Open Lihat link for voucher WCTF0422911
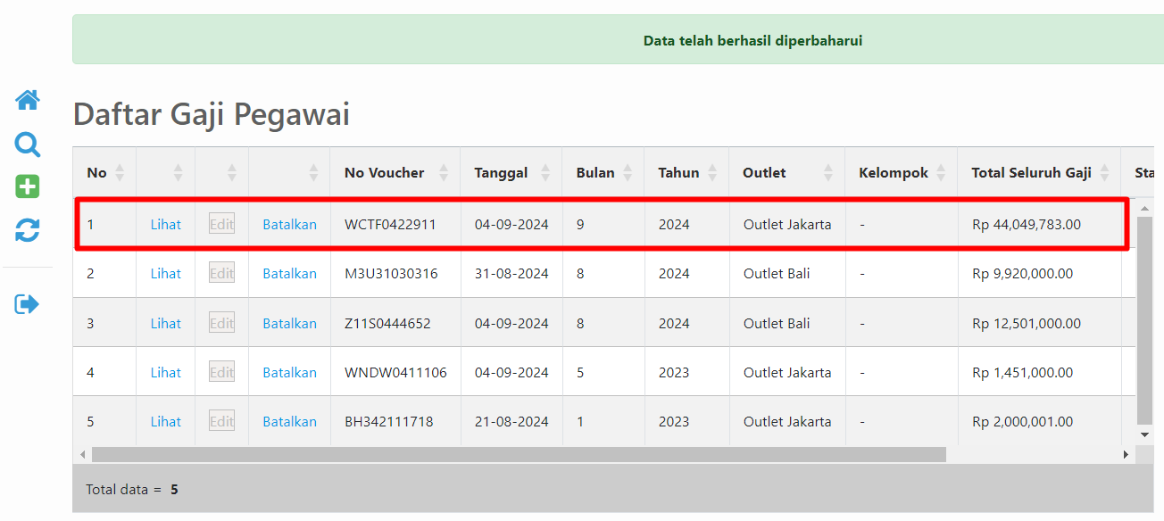1164x521 pixels. click(165, 225)
